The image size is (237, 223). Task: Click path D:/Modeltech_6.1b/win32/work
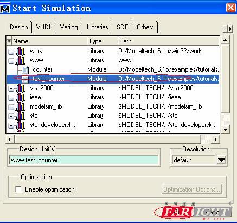160,51
